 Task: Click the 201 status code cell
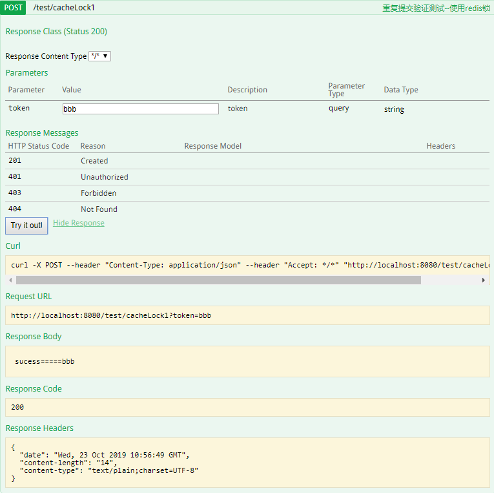point(15,160)
